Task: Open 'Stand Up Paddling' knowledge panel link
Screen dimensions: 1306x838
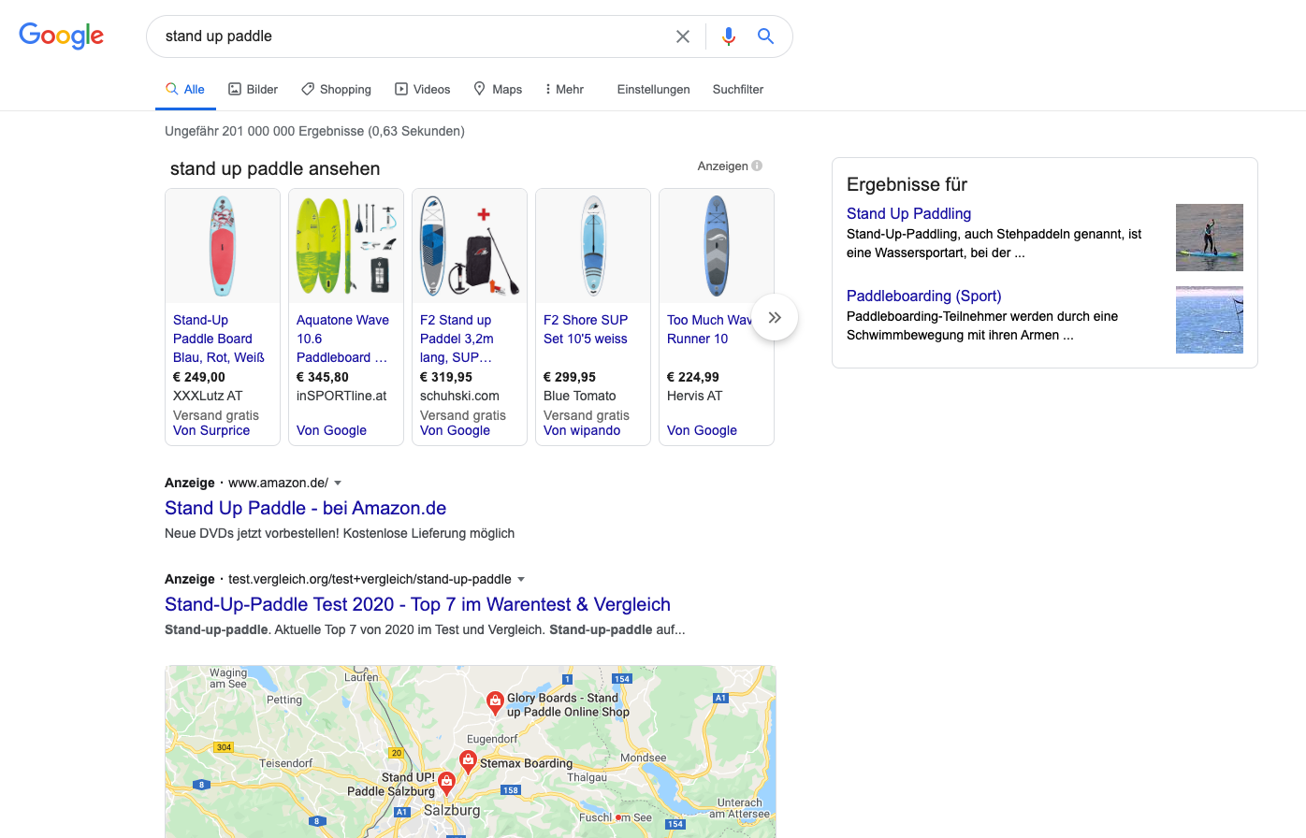Action: (908, 213)
